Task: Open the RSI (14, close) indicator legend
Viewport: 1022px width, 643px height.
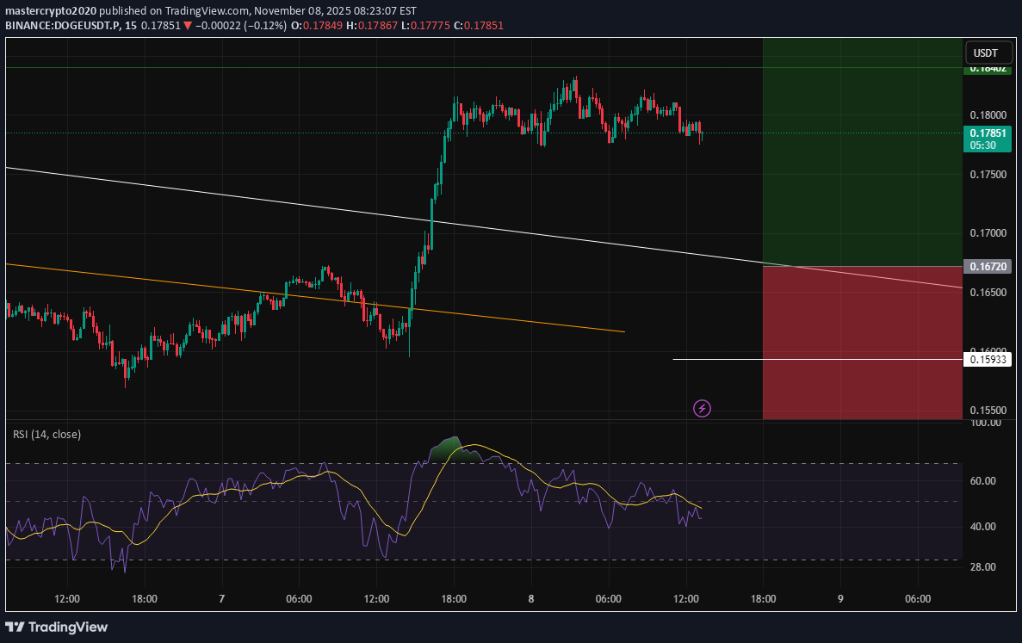Action: (47, 435)
